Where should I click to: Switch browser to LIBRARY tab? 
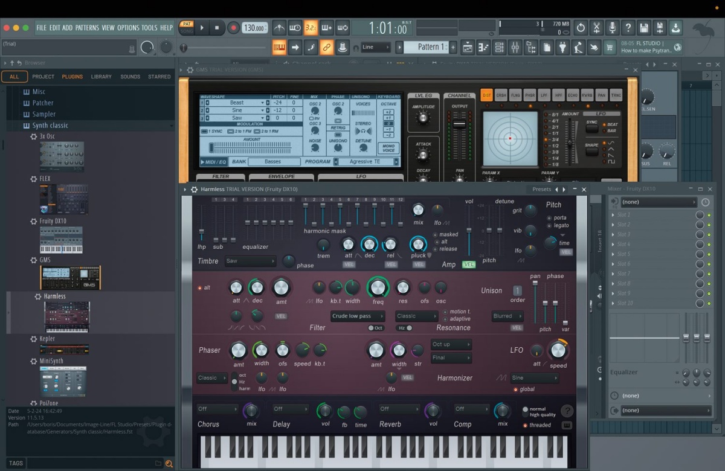101,77
